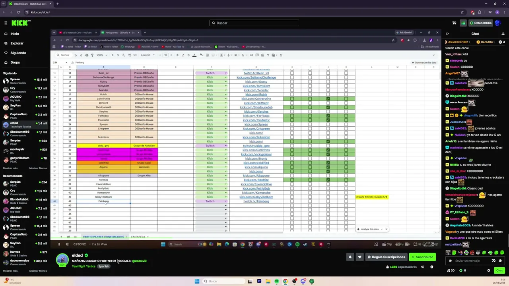The width and height of the screenshot is (509, 286).
Task: Open the Twitch dropdown in aldo_geo row
Action: [x=226, y=146]
